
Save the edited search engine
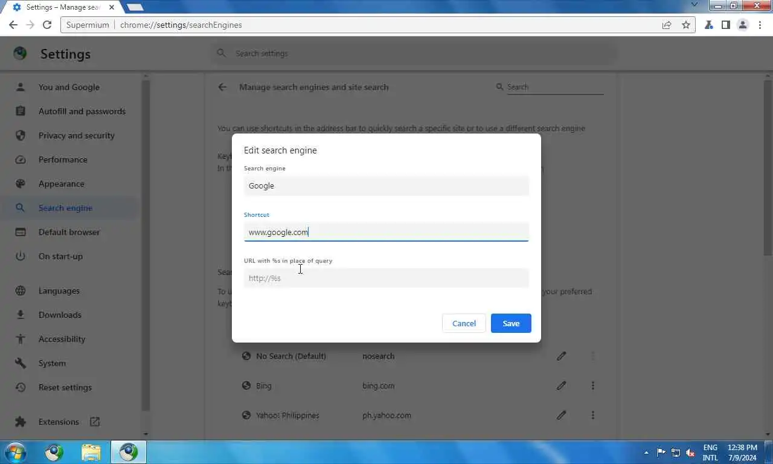[511, 323]
